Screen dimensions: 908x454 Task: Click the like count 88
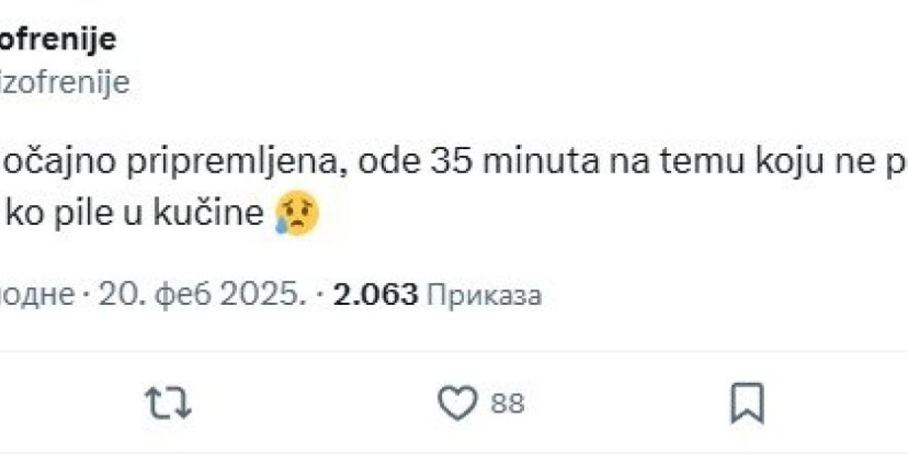(507, 403)
